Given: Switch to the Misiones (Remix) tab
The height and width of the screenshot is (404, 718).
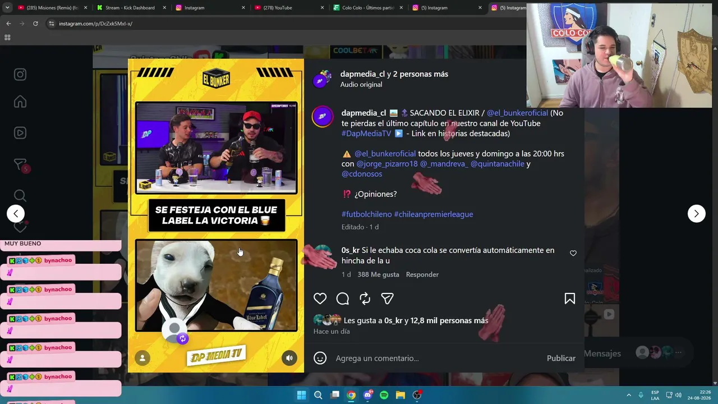Looking at the screenshot, I should tap(48, 8).
